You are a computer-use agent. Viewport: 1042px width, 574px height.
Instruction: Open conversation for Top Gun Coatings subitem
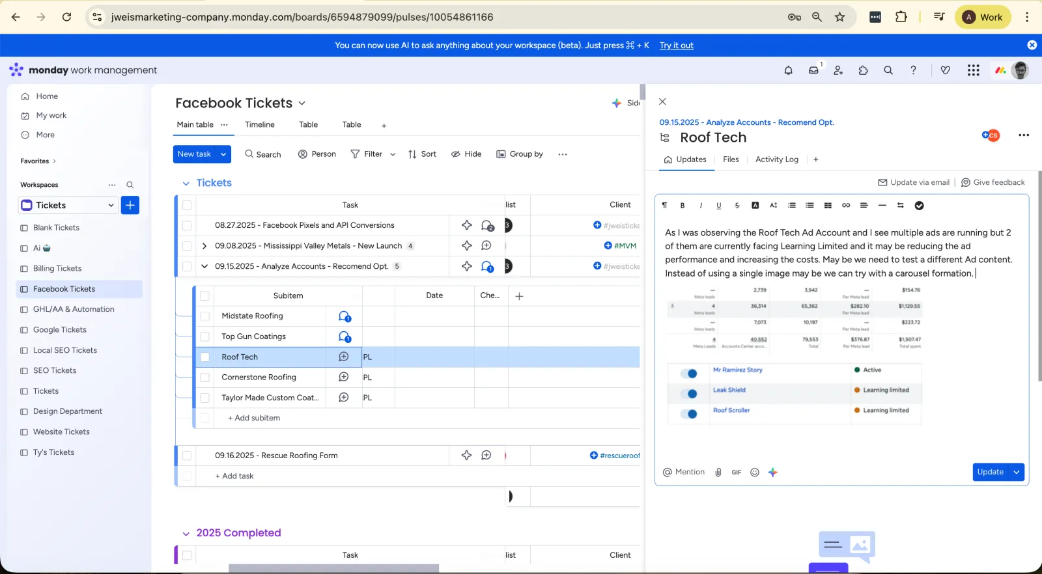pos(345,337)
